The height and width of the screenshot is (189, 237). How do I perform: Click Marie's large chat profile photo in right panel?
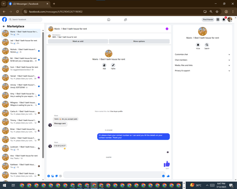tap(202, 31)
